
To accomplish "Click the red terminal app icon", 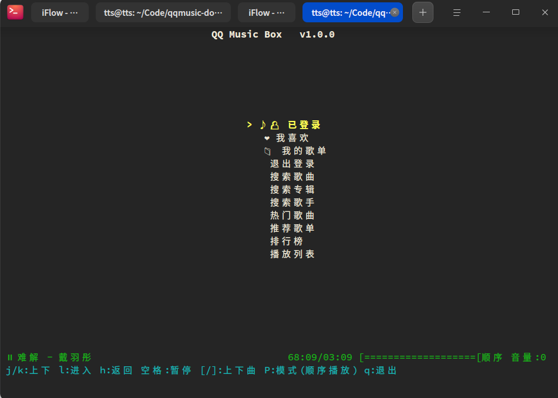I will pos(15,12).
